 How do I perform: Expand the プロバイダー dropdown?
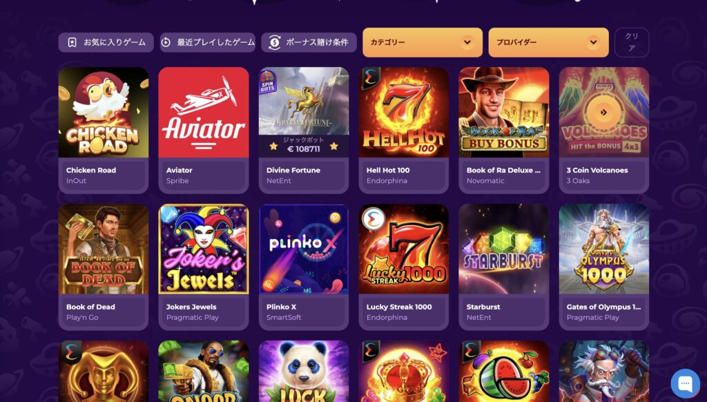[548, 42]
